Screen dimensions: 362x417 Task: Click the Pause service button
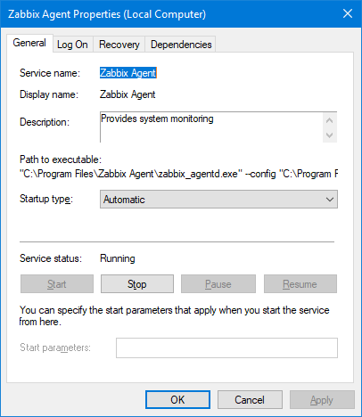(x=218, y=284)
